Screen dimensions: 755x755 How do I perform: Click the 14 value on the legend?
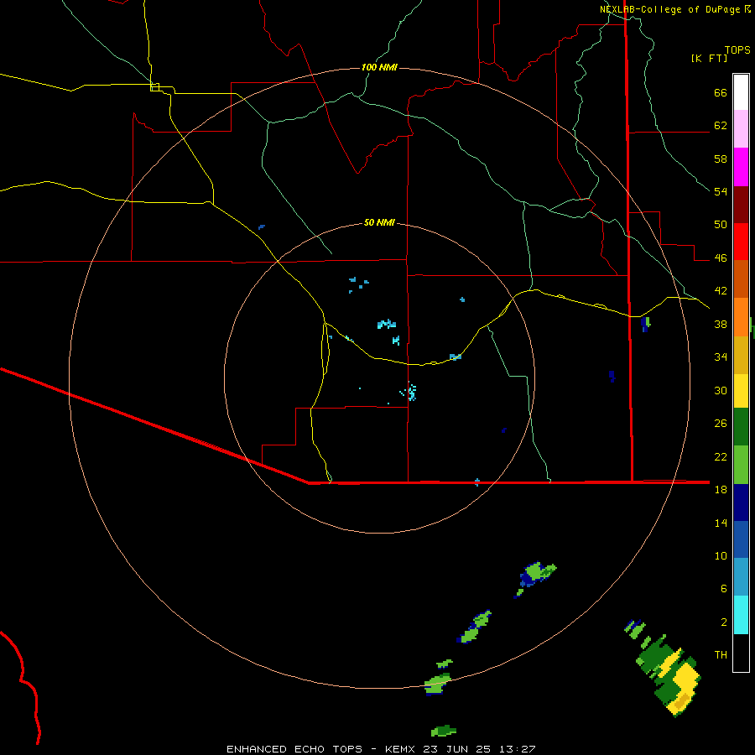pos(721,523)
